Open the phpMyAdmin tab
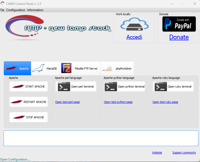The image size is (200, 162). click(x=117, y=69)
